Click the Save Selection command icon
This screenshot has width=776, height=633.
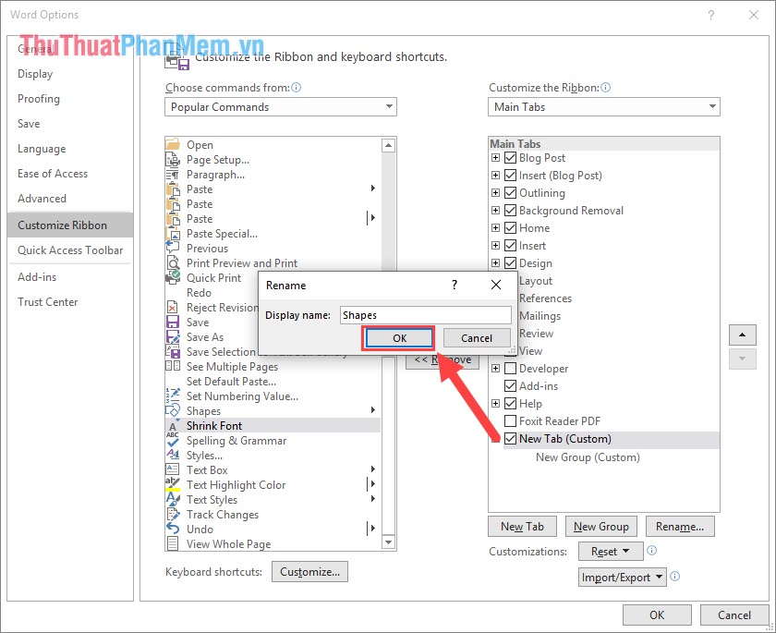pos(173,352)
